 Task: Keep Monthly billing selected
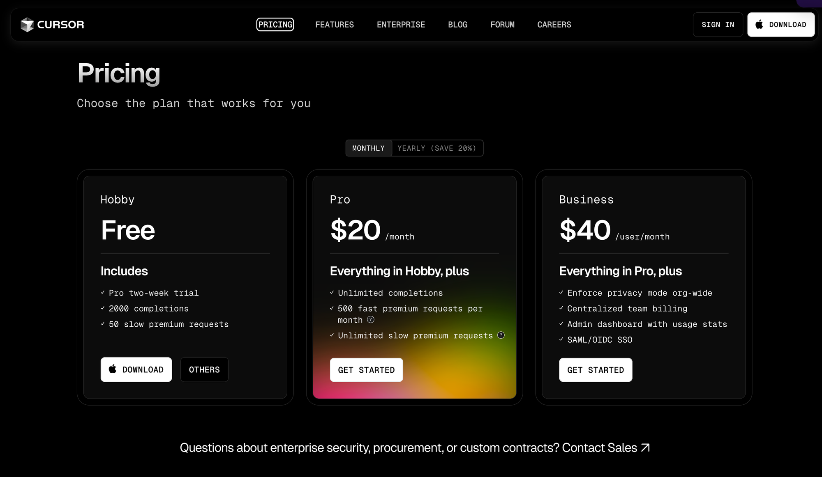[368, 148]
